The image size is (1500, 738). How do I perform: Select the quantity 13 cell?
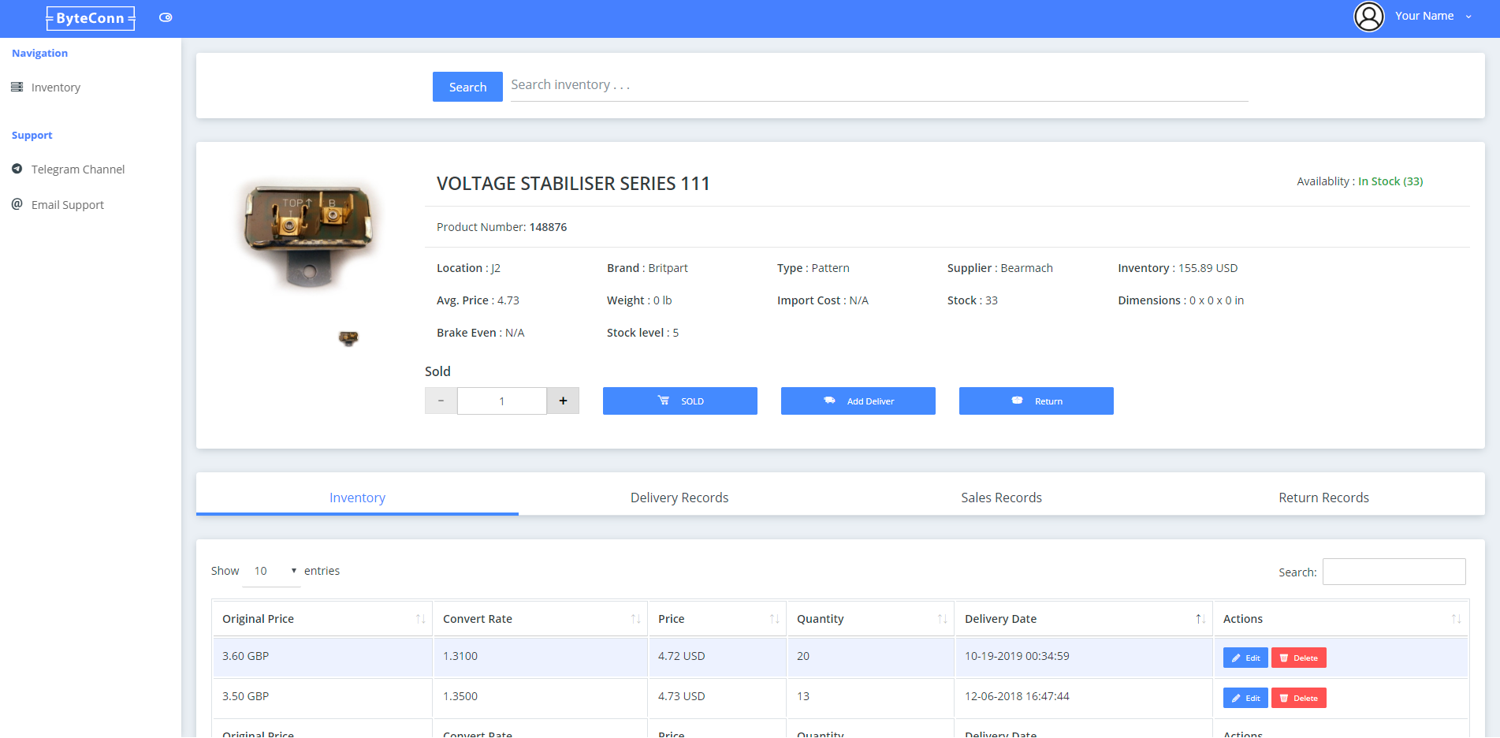pos(870,697)
